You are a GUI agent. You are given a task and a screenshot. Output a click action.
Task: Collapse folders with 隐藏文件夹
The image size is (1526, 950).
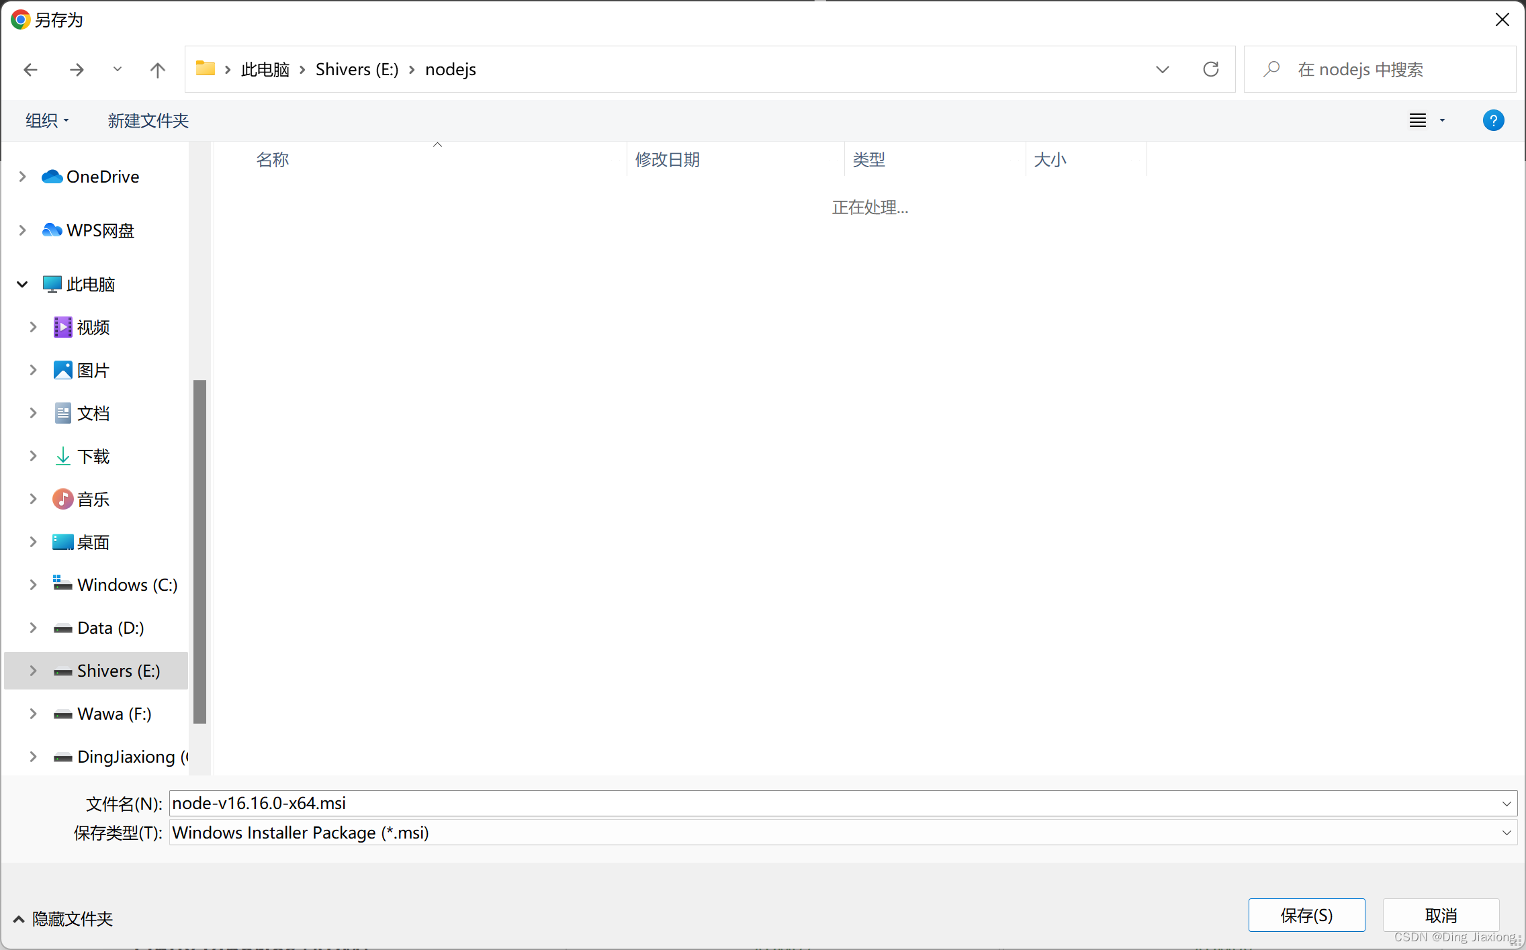click(64, 918)
